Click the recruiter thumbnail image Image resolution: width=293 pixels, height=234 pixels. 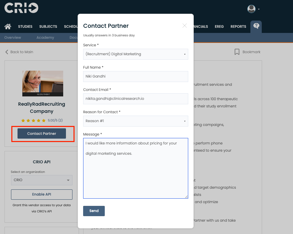43,83
